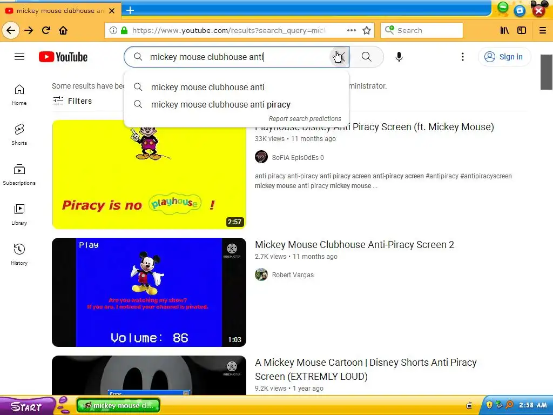
Task: Select the browser address bar URL
Action: point(228,30)
